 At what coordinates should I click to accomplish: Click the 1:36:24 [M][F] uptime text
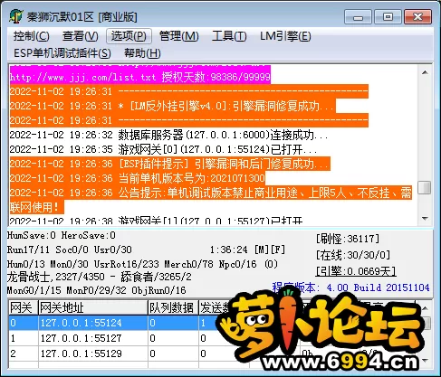[x=247, y=250]
